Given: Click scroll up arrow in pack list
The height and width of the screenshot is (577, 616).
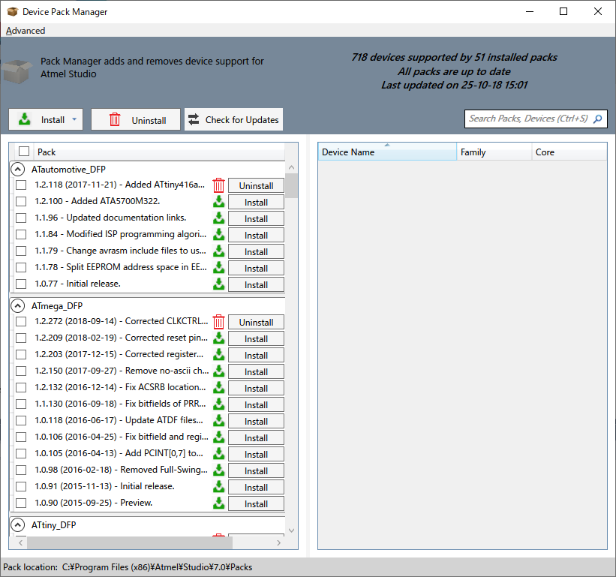Looking at the screenshot, I should (292, 167).
